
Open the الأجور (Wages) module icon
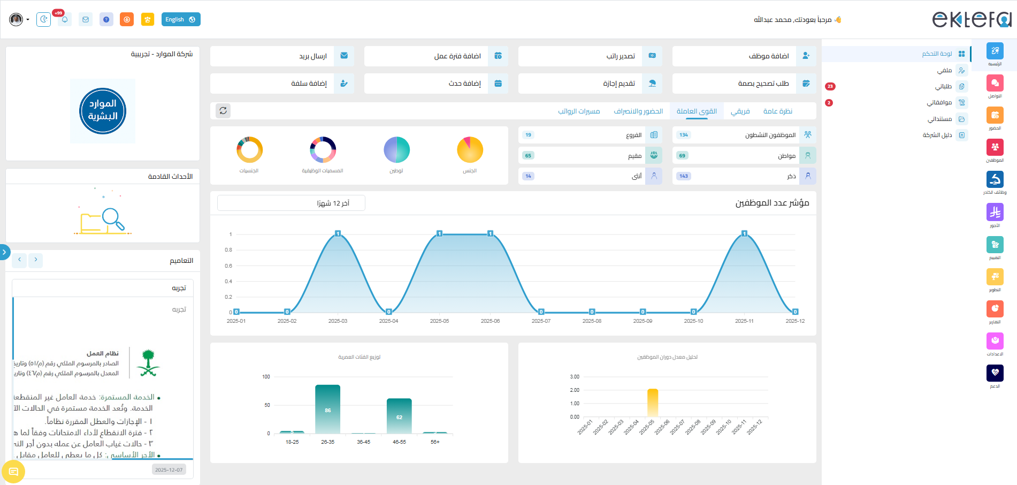(995, 213)
